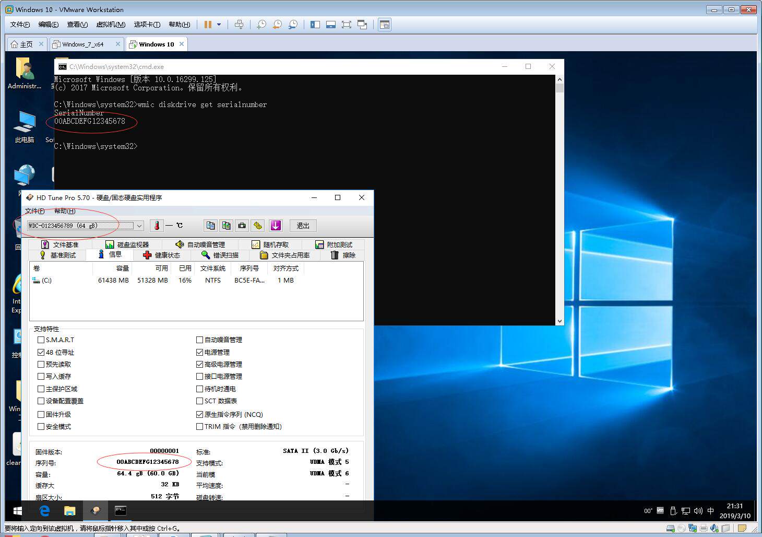Click the send Ctrl+Alt+Del icon in VMware toolbar
This screenshot has height=537, width=762.
pos(239,25)
